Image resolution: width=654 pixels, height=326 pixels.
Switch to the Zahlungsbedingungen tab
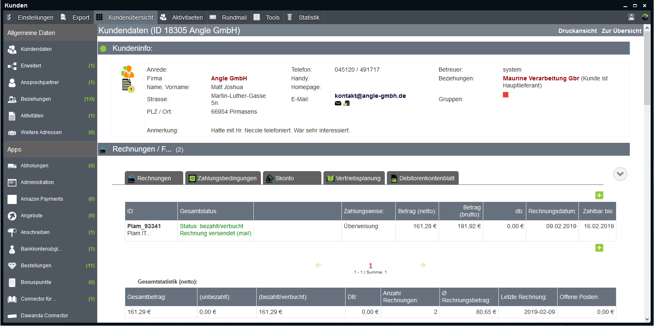pyautogui.click(x=223, y=178)
